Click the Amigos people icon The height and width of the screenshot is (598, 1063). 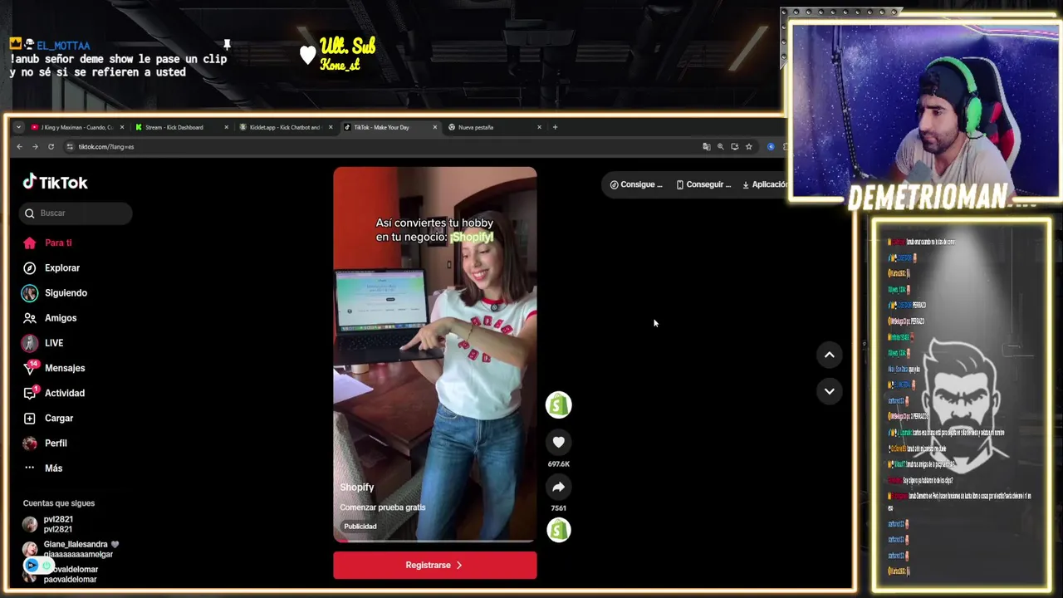[x=30, y=318]
